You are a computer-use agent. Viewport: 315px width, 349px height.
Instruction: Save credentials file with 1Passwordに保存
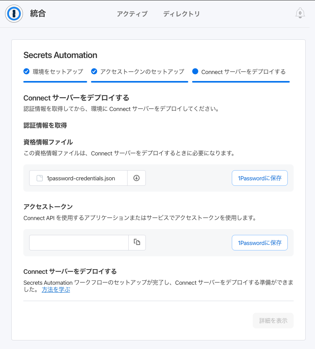point(260,178)
